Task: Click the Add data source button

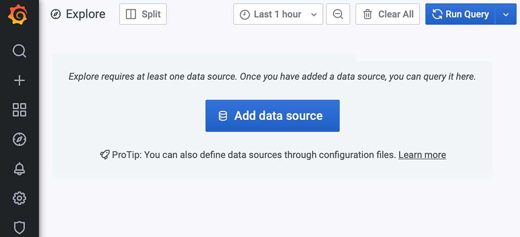Action: coord(272,116)
